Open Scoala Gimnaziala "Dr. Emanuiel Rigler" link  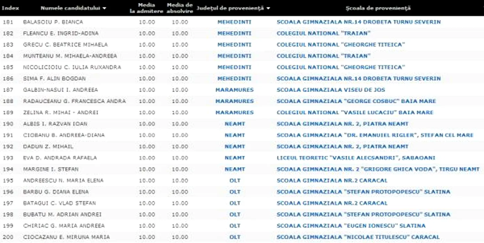375,135
